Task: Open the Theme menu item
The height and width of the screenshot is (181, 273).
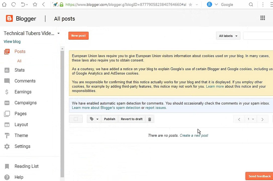Action: pyautogui.click(x=21, y=135)
